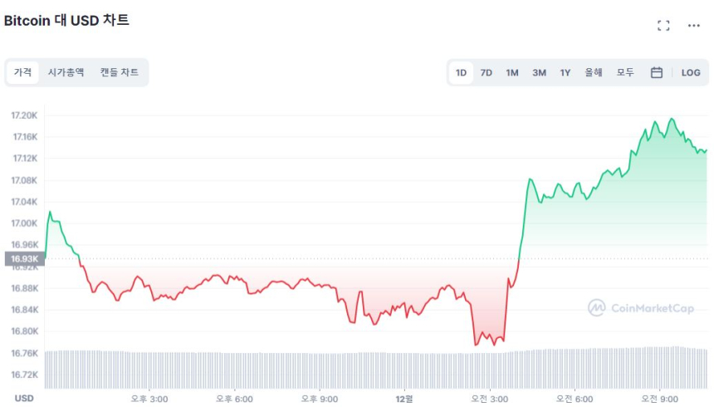
Task: Open the 캔들 차트 tab
Action: click(x=120, y=73)
